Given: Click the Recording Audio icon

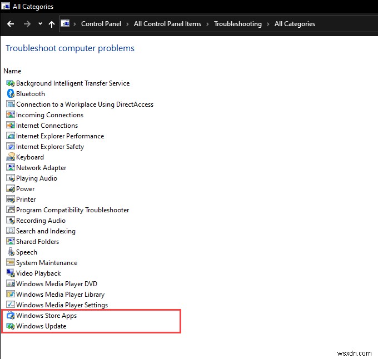Looking at the screenshot, I should point(11,221).
